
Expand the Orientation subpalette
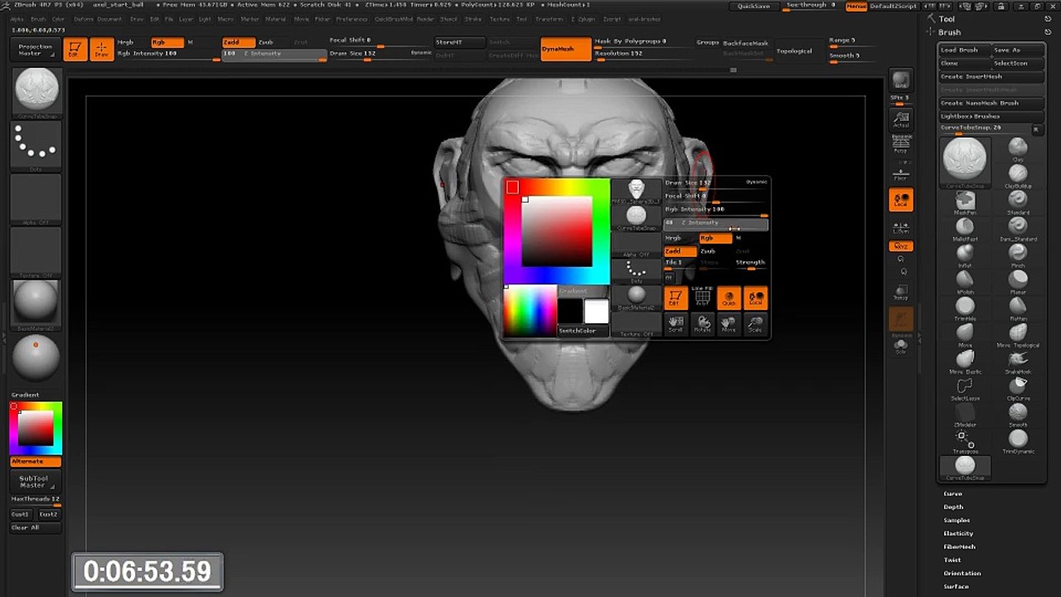[962, 573]
